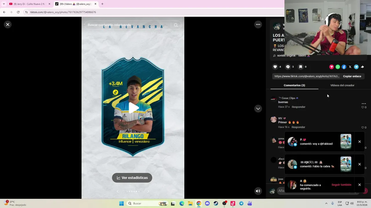The image size is (371, 208).
Task: Share the post on Facebook
Action: click(344, 67)
